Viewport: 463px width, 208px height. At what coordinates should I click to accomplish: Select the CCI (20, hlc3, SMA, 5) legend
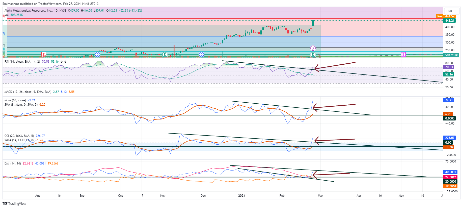(x=19, y=136)
